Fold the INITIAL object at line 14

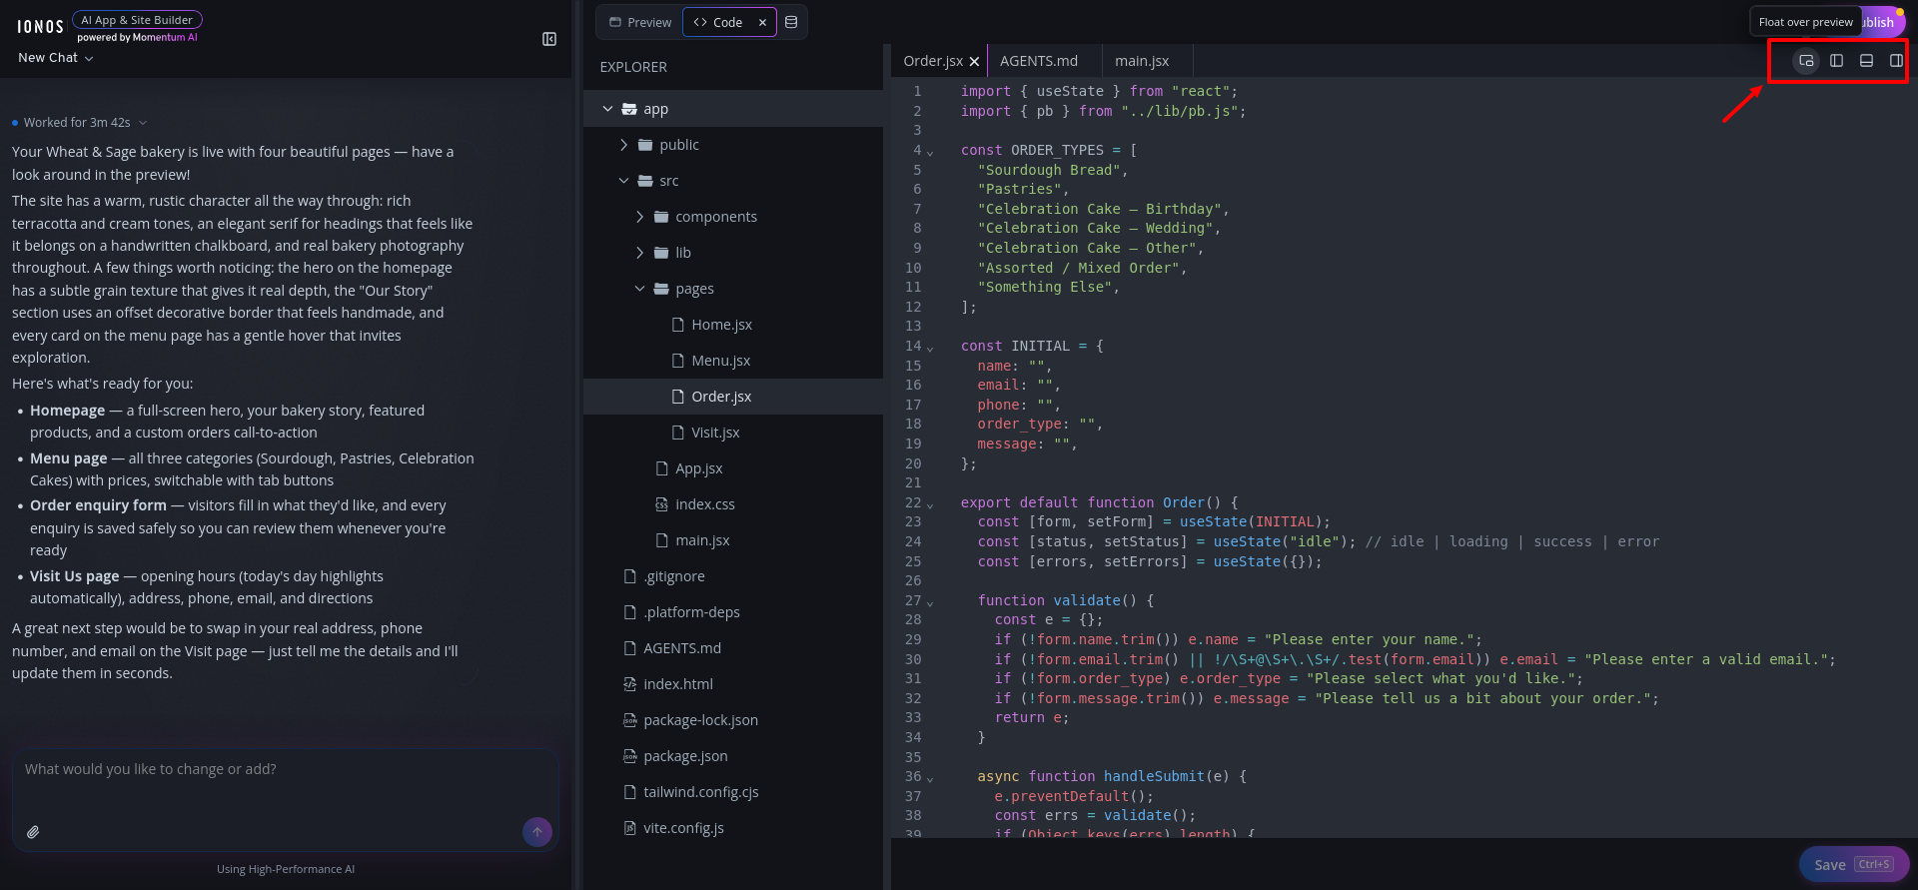coord(930,349)
